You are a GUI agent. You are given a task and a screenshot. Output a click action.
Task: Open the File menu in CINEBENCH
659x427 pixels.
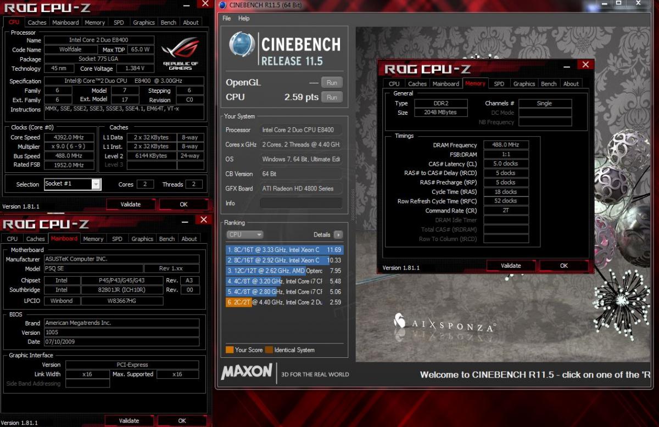226,18
